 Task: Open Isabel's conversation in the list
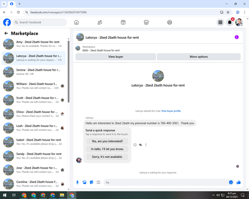[33, 142]
